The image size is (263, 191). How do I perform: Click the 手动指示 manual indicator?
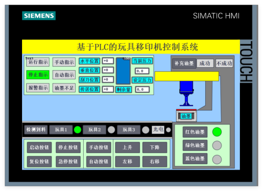click(x=64, y=62)
